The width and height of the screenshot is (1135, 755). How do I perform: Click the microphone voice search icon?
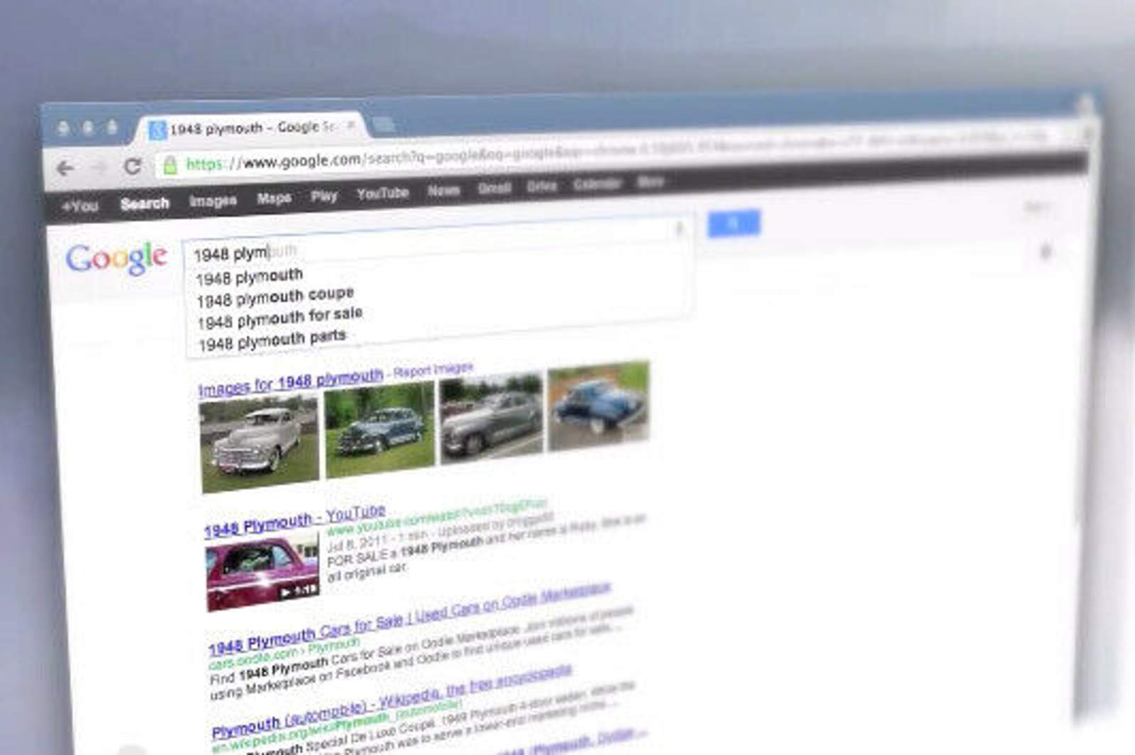point(679,229)
